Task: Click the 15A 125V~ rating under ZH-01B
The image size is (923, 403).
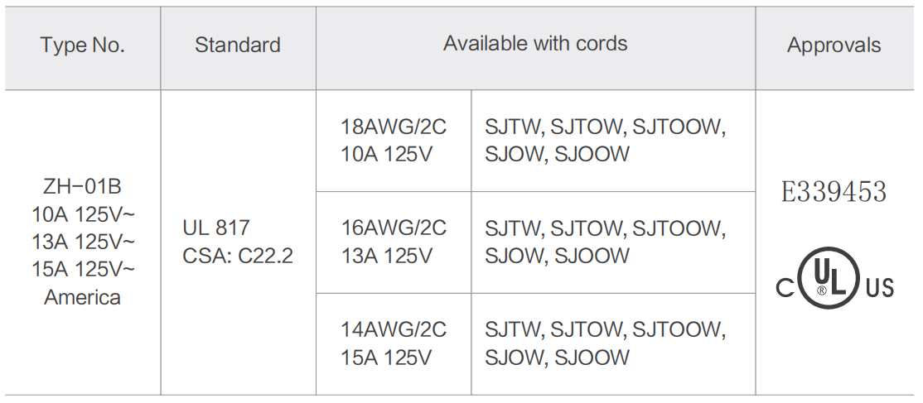Action: pos(83,270)
